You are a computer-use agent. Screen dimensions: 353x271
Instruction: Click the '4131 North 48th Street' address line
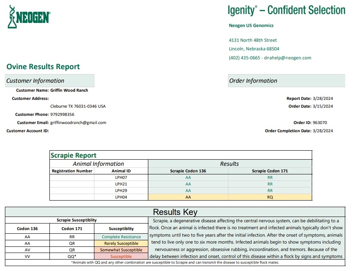253,40
